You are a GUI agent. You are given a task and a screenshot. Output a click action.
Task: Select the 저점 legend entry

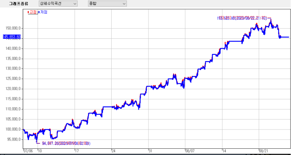point(43,12)
